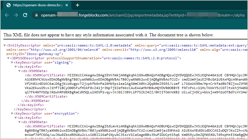The image size is (248, 139).
Task: Click the globe favicon on the tab
Action: coord(9,5)
